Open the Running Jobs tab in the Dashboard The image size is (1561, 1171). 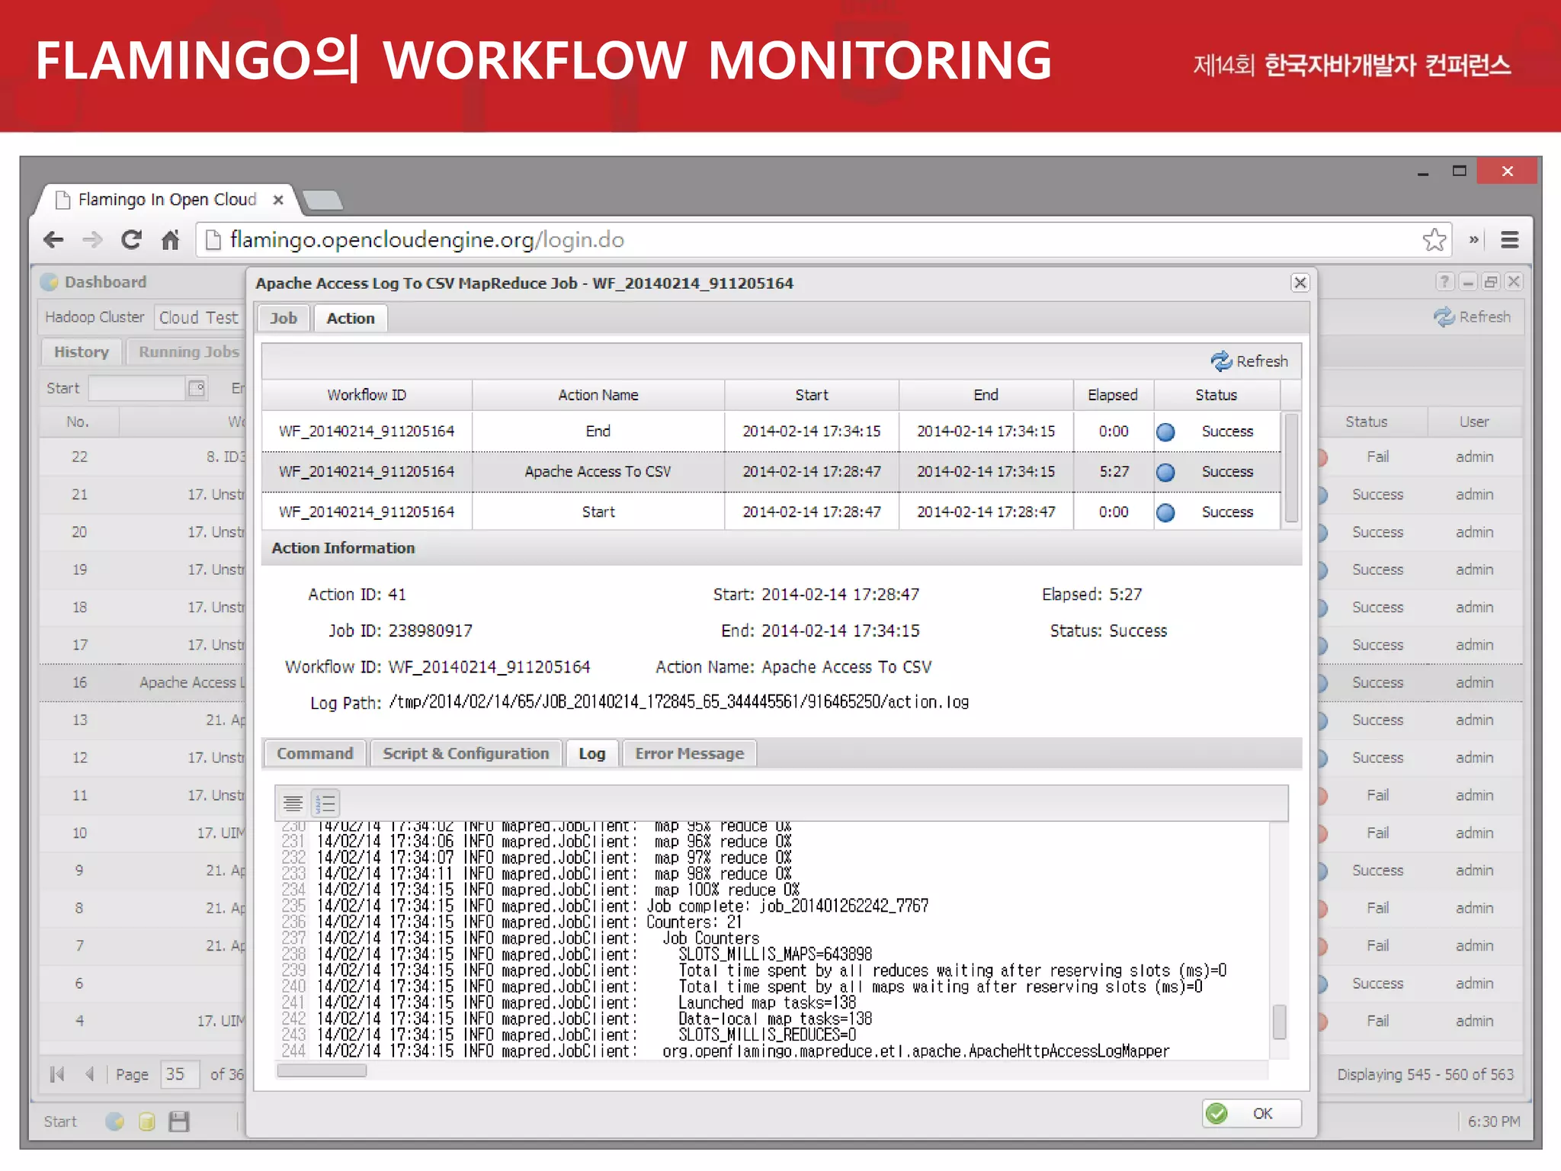point(188,352)
